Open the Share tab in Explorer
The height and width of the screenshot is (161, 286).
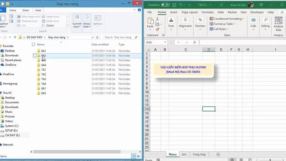click(25, 10)
